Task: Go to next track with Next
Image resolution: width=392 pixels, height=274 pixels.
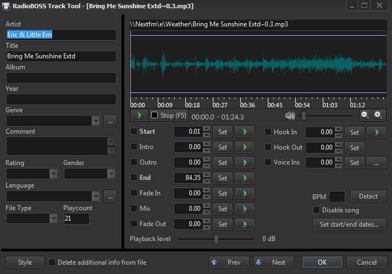Action: coord(273,262)
